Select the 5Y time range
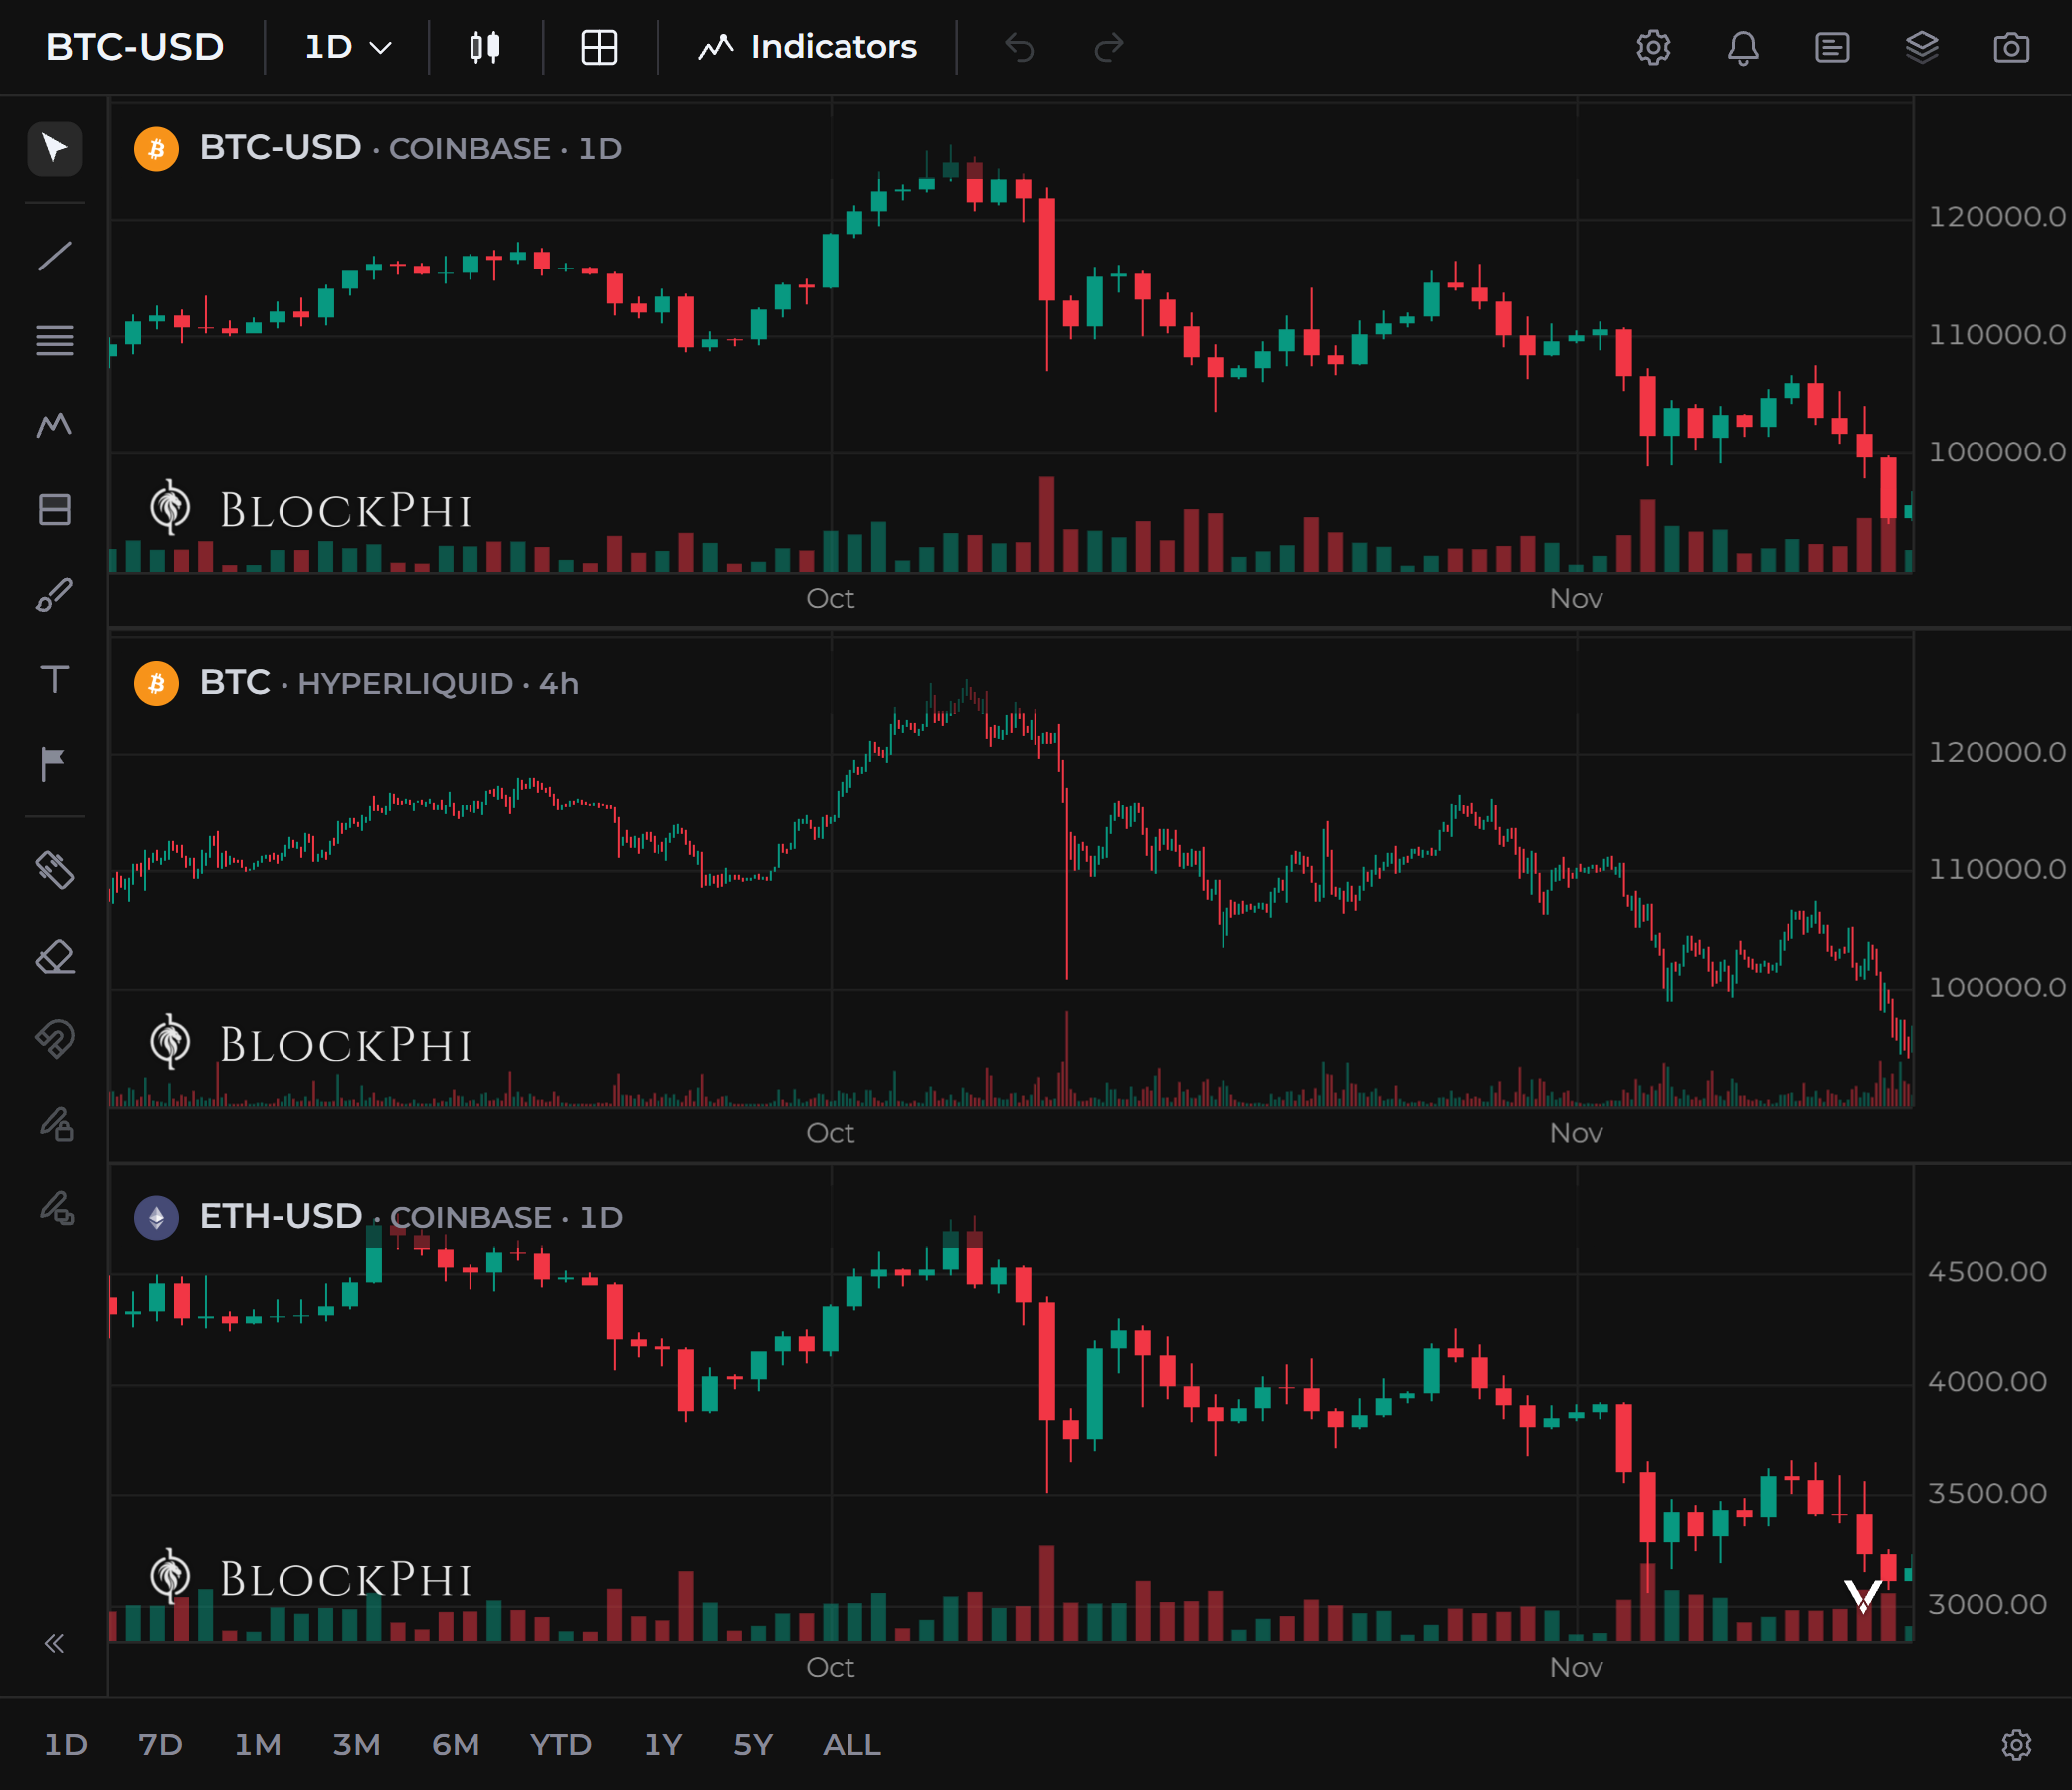This screenshot has height=1790, width=2072. [753, 1745]
